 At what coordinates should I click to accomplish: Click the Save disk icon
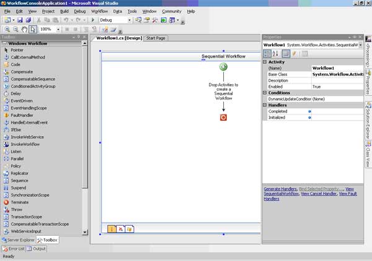point(20,20)
